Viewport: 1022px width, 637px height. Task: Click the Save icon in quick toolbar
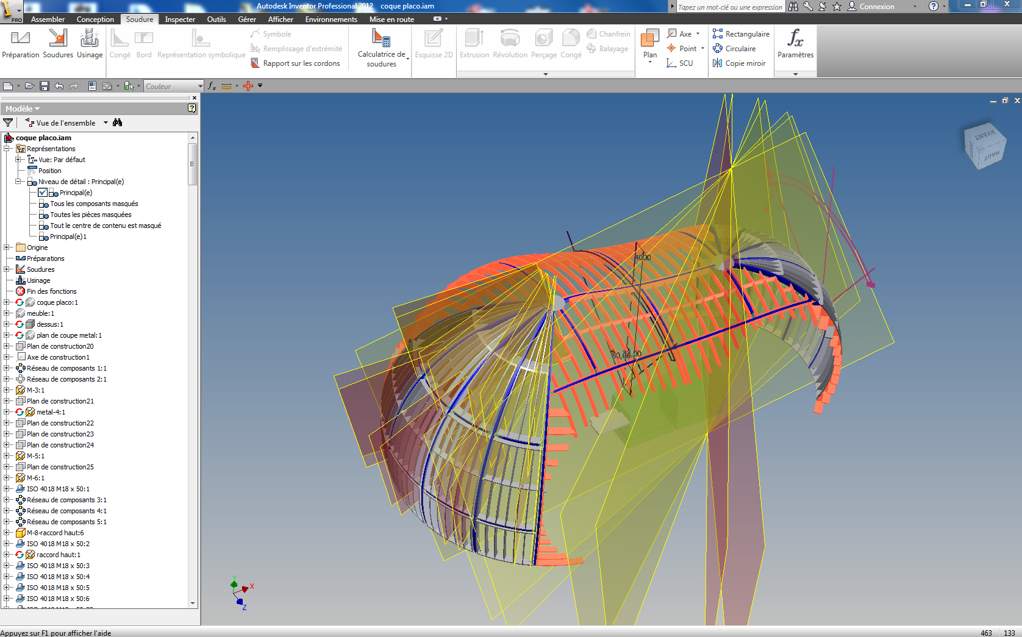pos(44,86)
